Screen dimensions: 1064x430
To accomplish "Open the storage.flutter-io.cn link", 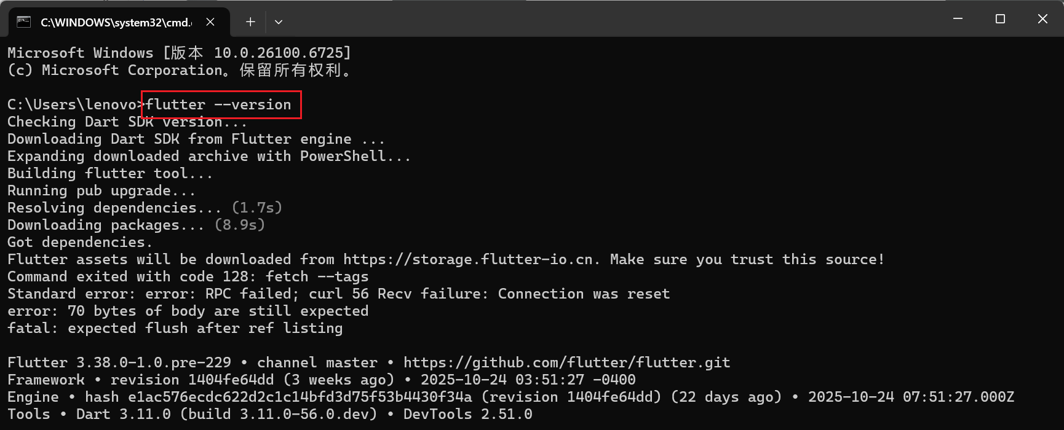I will pos(471,259).
